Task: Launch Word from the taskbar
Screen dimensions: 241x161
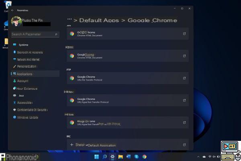Action: click(129, 157)
